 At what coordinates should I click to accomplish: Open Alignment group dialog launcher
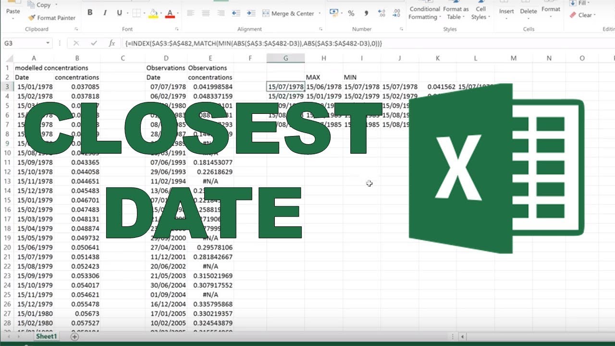(321, 29)
